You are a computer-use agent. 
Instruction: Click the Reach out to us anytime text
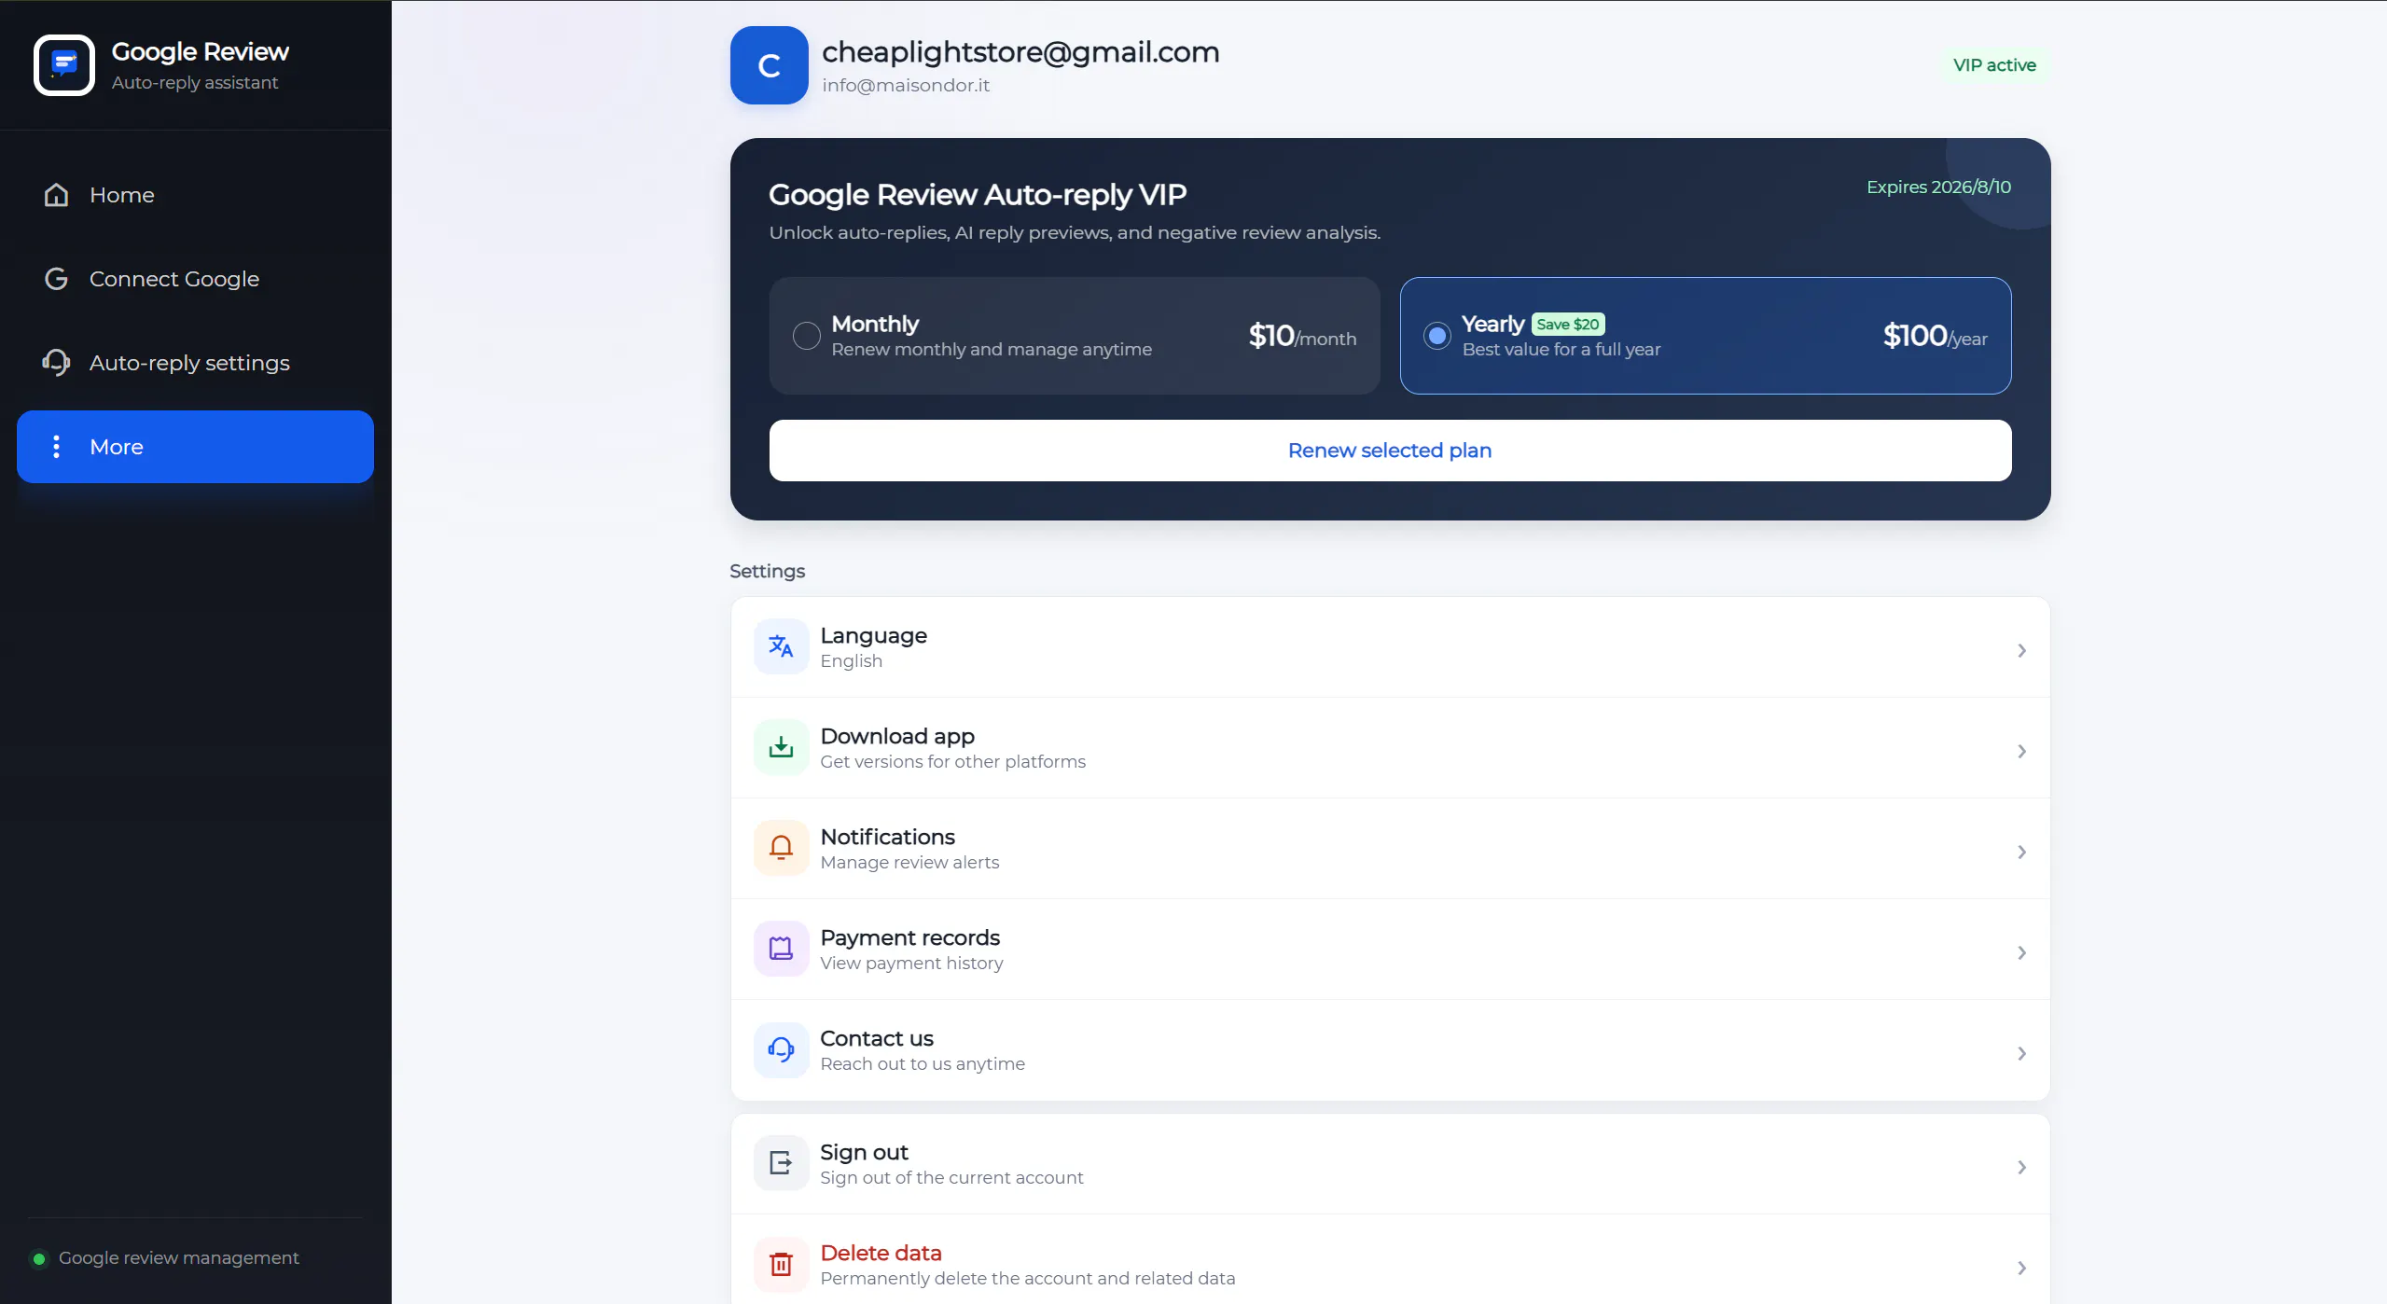923,1064
